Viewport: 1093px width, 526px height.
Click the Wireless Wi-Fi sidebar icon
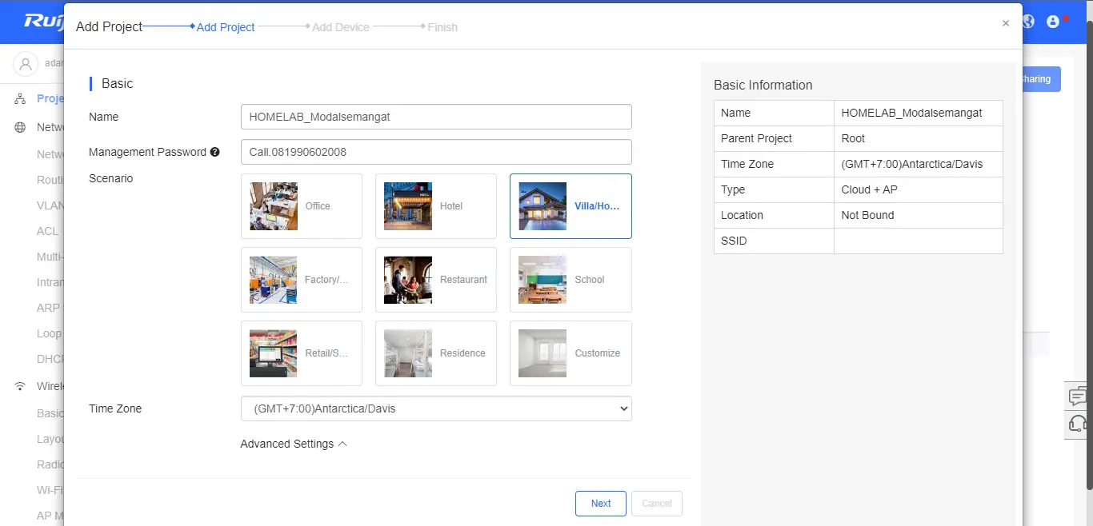tap(20, 386)
